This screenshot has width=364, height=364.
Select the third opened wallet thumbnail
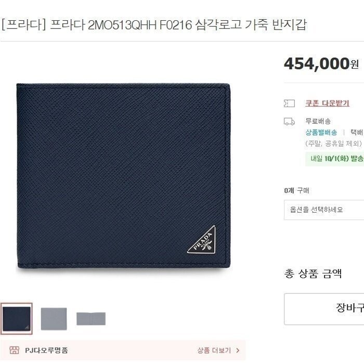pos(91,319)
